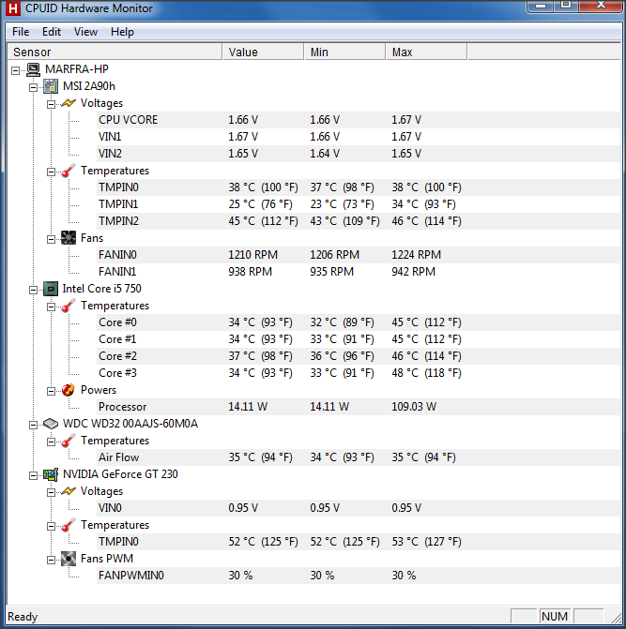Click the window resize grip corner
Image resolution: width=626 pixels, height=629 pixels.
[616, 618]
